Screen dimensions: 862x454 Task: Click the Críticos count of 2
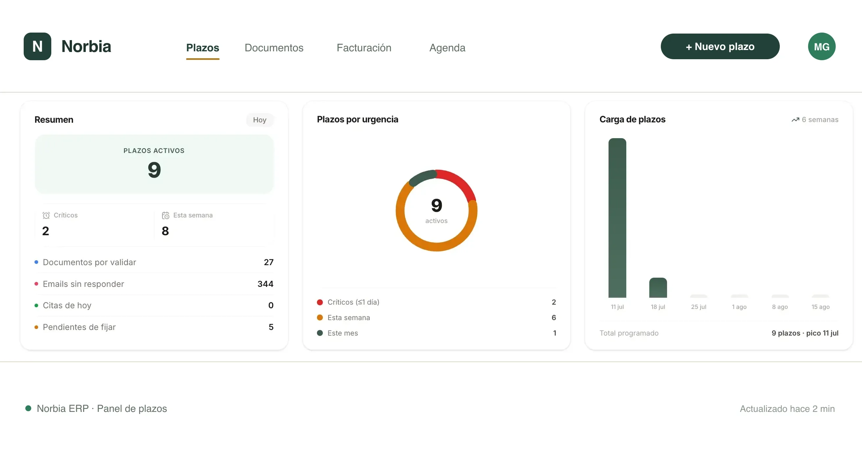45,231
